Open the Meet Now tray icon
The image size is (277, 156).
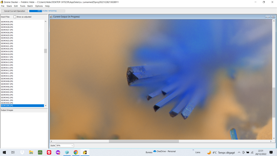pos(243,152)
